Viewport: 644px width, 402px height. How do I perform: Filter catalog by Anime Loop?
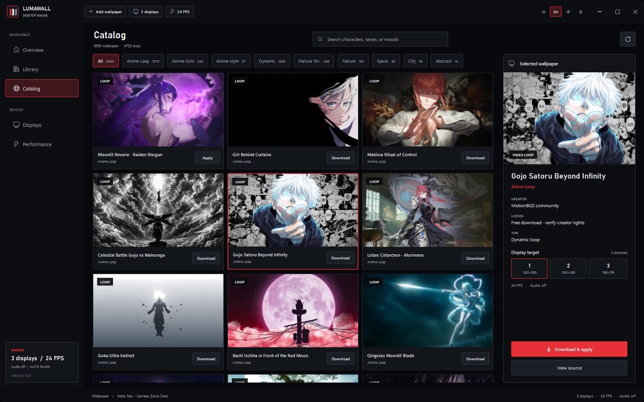143,61
